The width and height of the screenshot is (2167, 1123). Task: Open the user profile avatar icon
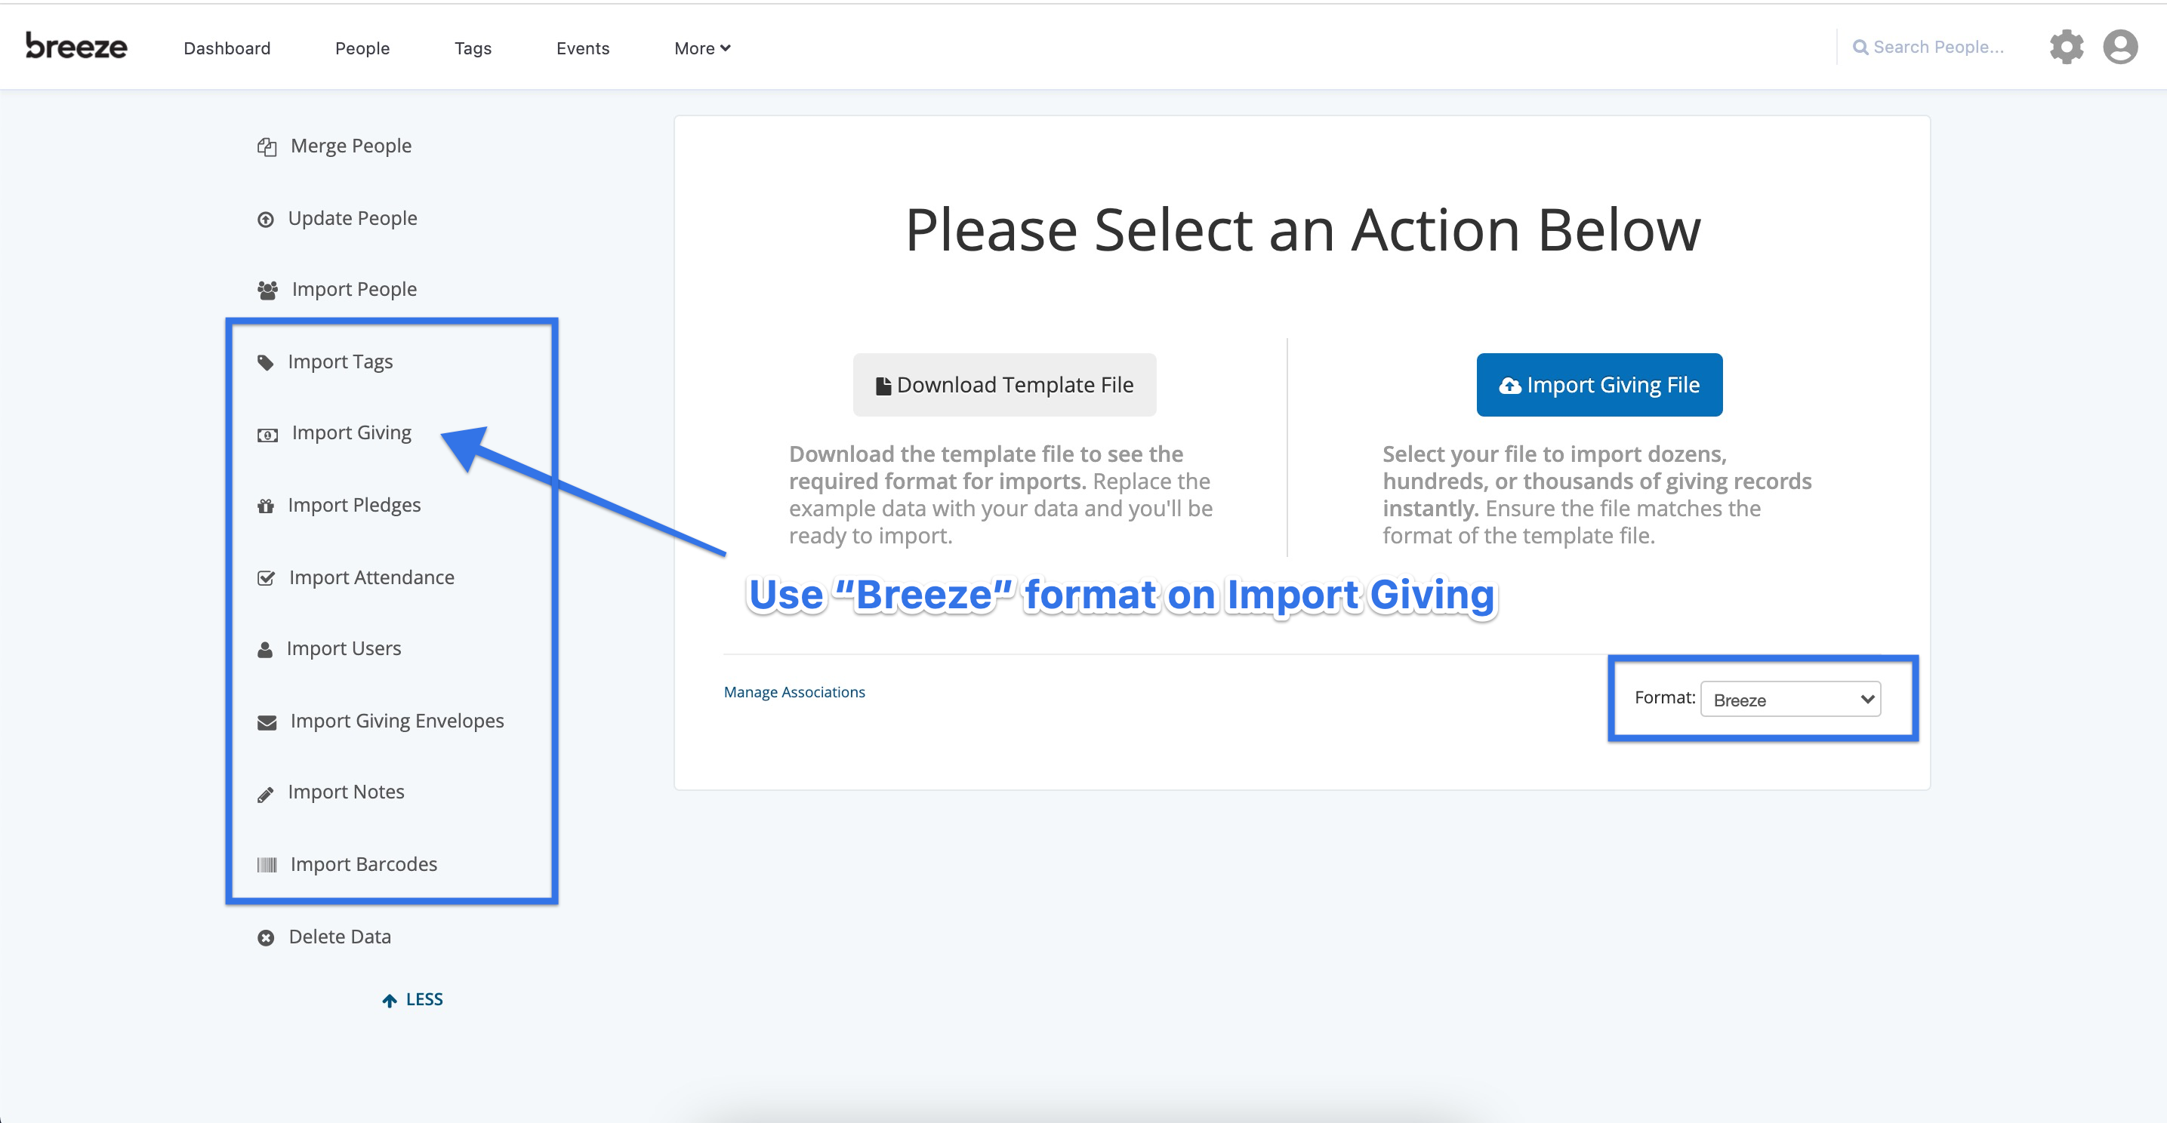(2120, 47)
